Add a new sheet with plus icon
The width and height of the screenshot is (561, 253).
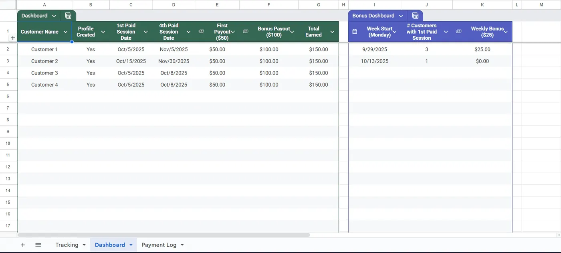(22, 245)
